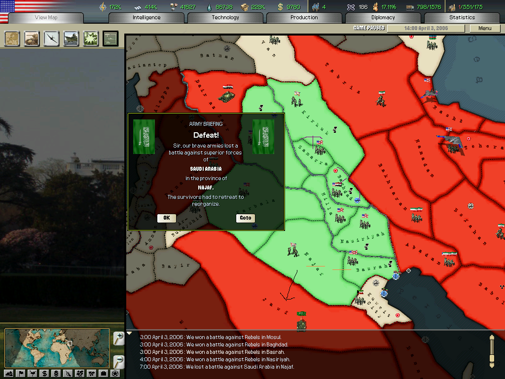
Task: Click the dissent flame icon
Action: pos(375,7)
